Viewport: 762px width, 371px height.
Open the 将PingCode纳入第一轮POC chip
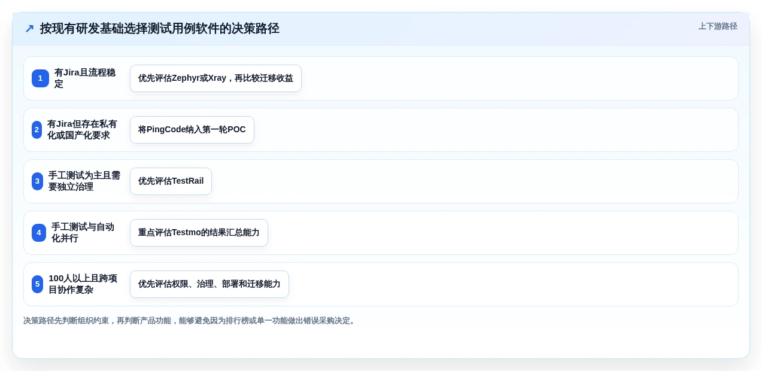tap(192, 130)
